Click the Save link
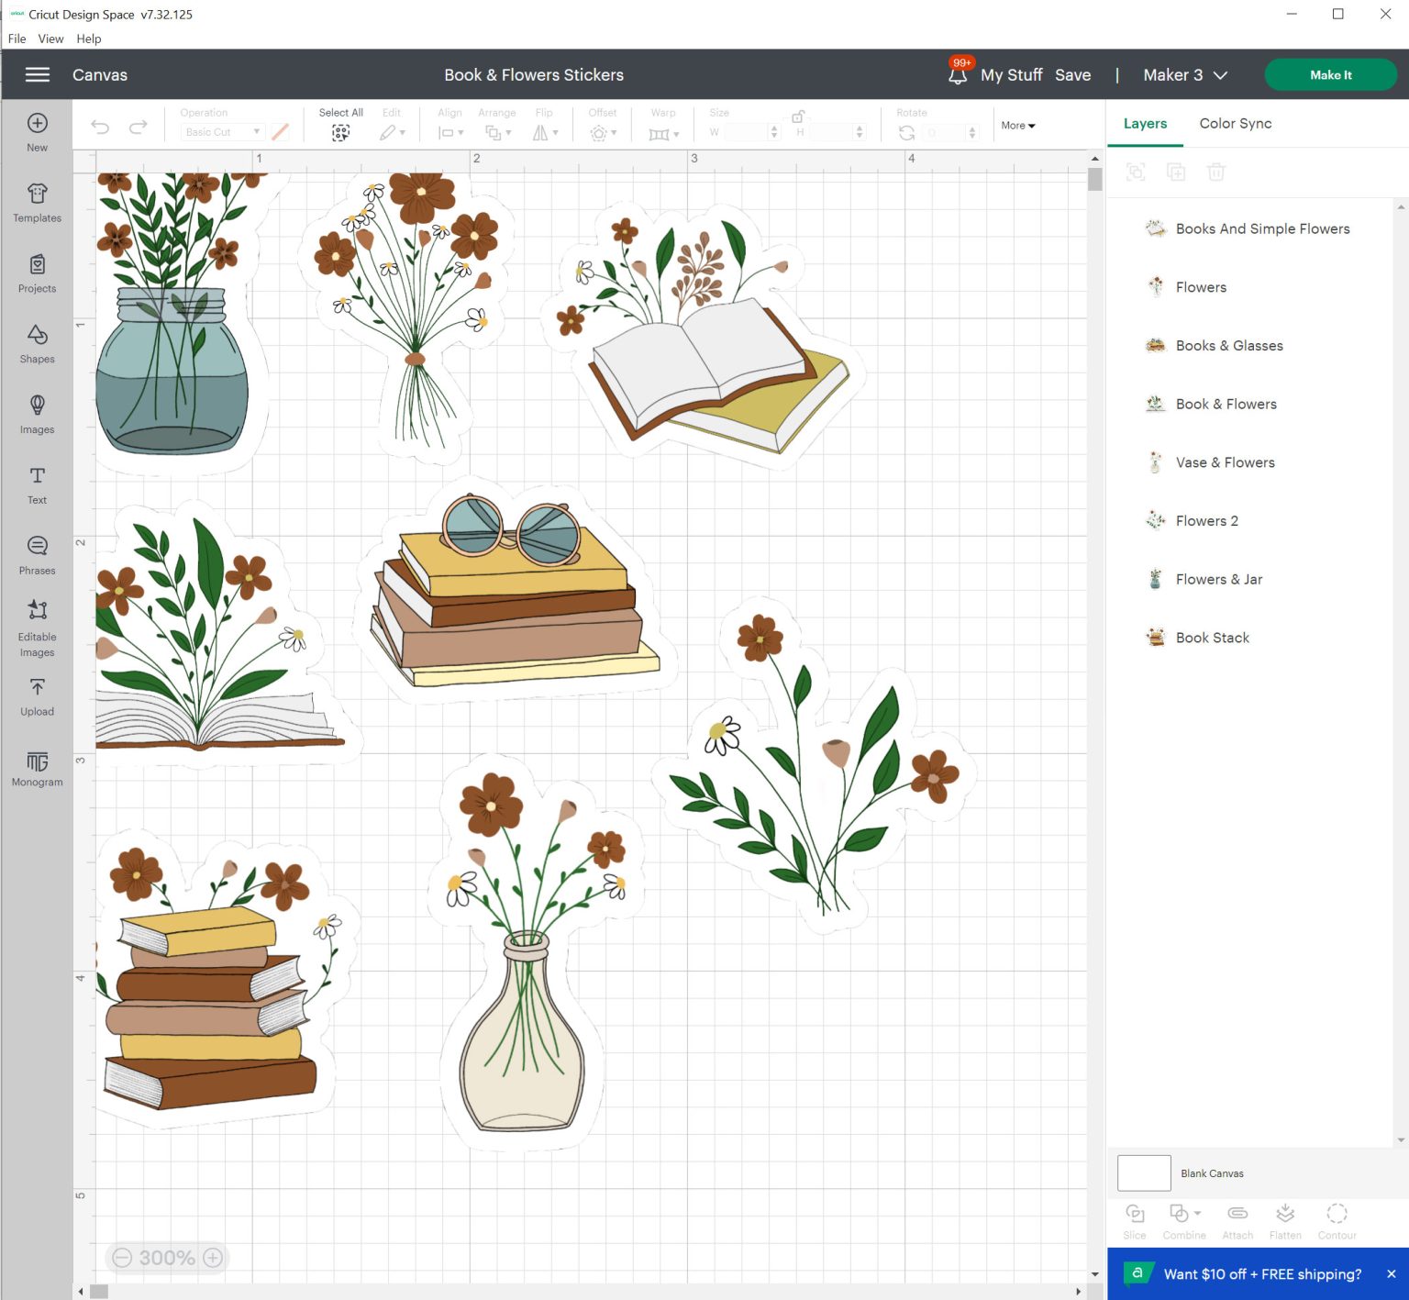 point(1072,75)
